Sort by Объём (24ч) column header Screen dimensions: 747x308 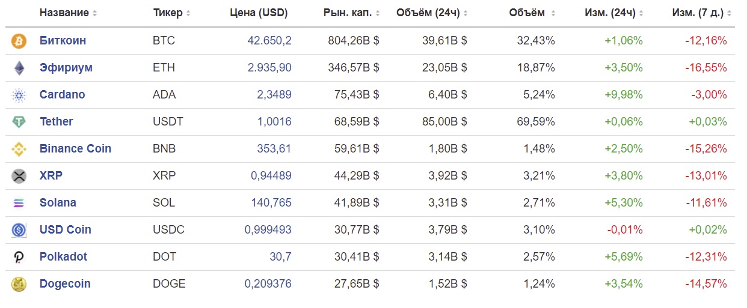pos(432,13)
